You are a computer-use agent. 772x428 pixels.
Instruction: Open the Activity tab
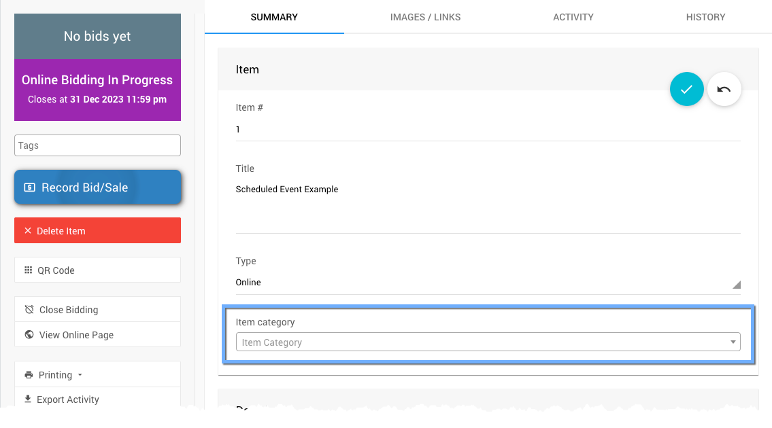(573, 17)
